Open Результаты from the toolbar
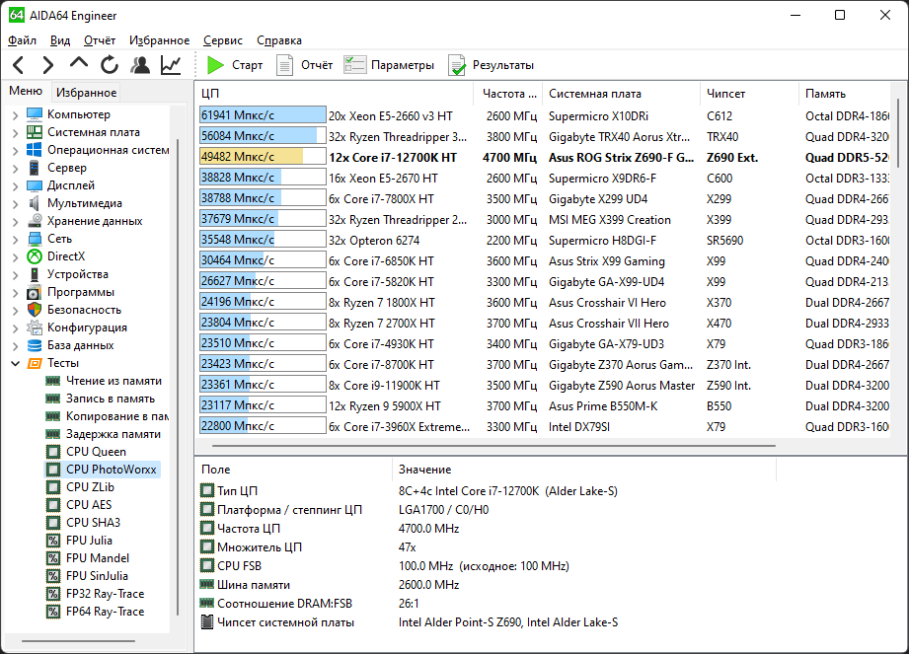Image resolution: width=909 pixels, height=654 pixels. point(492,65)
